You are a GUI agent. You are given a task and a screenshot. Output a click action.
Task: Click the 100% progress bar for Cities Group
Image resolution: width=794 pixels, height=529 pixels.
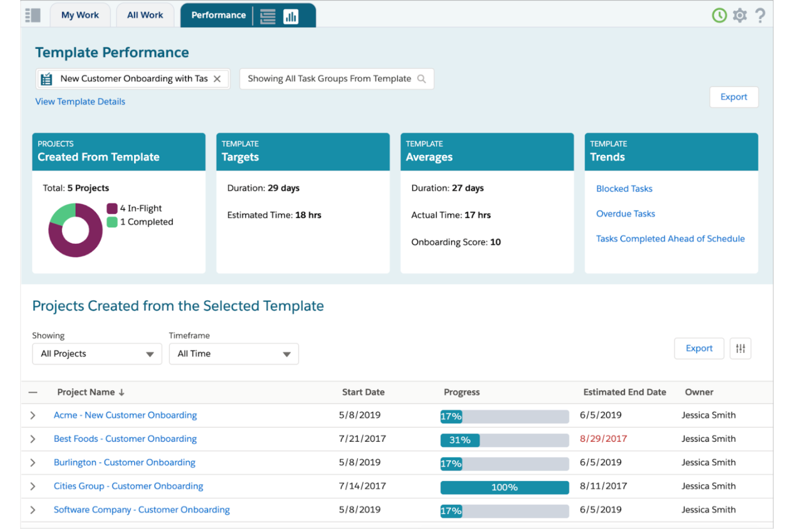point(504,487)
